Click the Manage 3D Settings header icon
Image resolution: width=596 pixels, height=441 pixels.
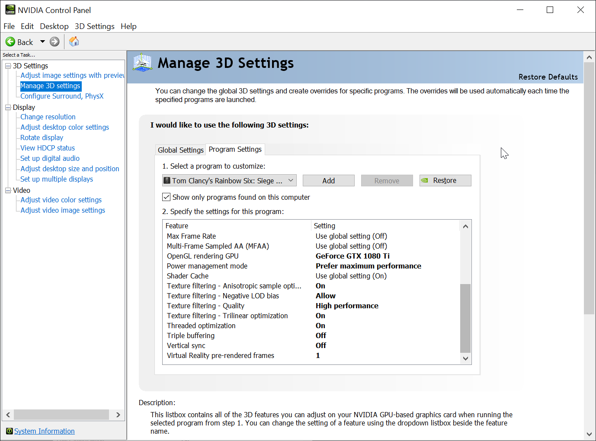pyautogui.click(x=142, y=63)
